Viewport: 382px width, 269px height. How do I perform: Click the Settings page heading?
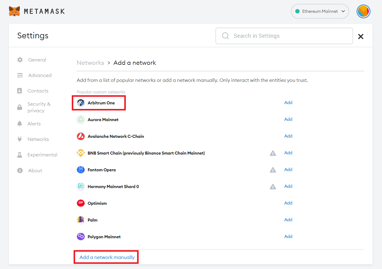pos(33,36)
